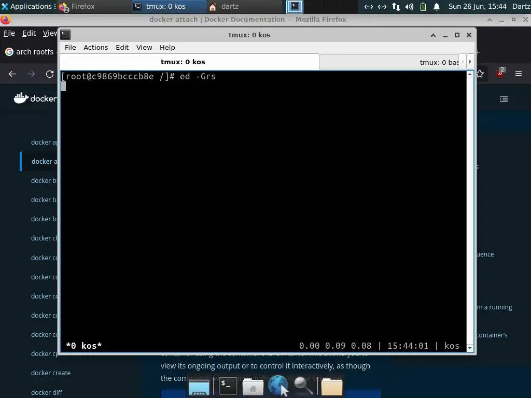
Task: Click the tab scroll right arrow
Action: (470, 62)
